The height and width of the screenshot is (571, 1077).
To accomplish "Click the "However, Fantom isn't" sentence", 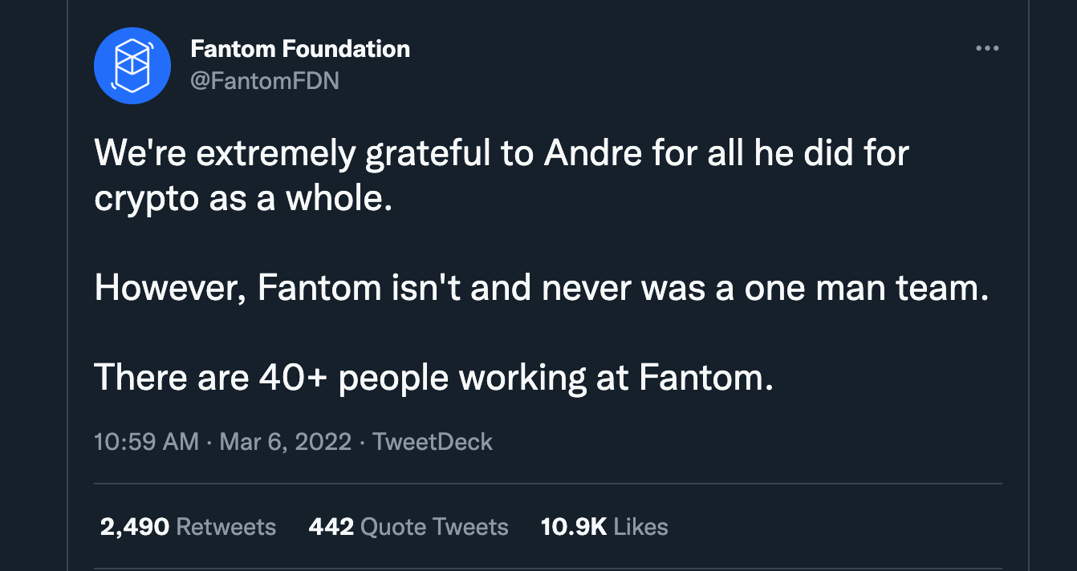I will [x=539, y=288].
